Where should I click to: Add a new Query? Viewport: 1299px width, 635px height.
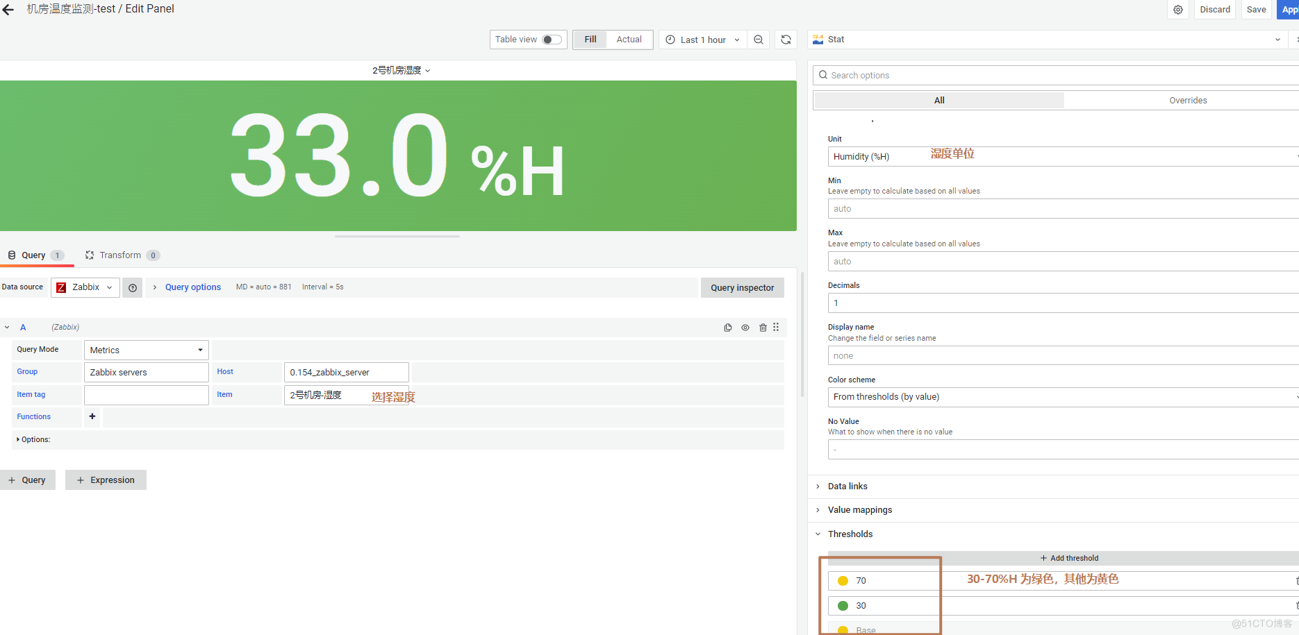coord(28,480)
